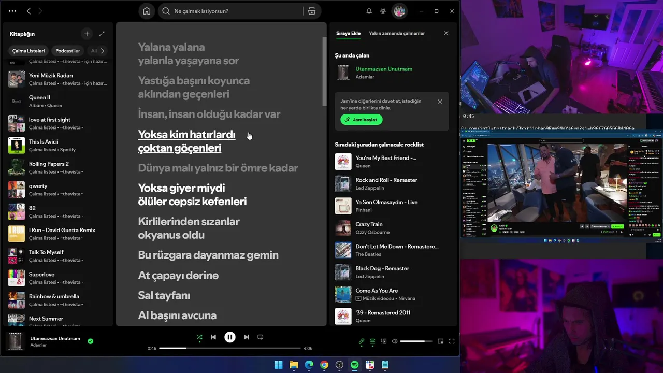Switch to Yakın zamanda çalınanlar tab
The image size is (663, 373).
[397, 33]
